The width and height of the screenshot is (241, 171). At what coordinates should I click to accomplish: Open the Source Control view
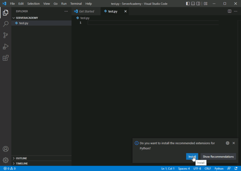point(5,35)
